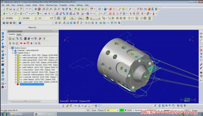Click the G1 post selected operations icon
203x116 pixels.
(x=32, y=39)
